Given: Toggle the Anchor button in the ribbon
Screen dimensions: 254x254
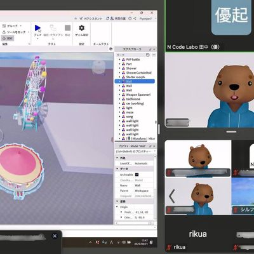Looking at the screenshot, I should pos(8,38).
